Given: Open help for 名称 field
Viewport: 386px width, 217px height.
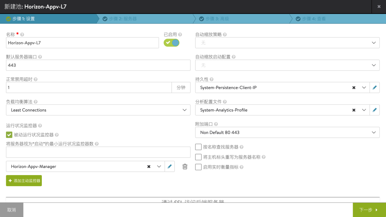Looking at the screenshot, I should coord(22,34).
